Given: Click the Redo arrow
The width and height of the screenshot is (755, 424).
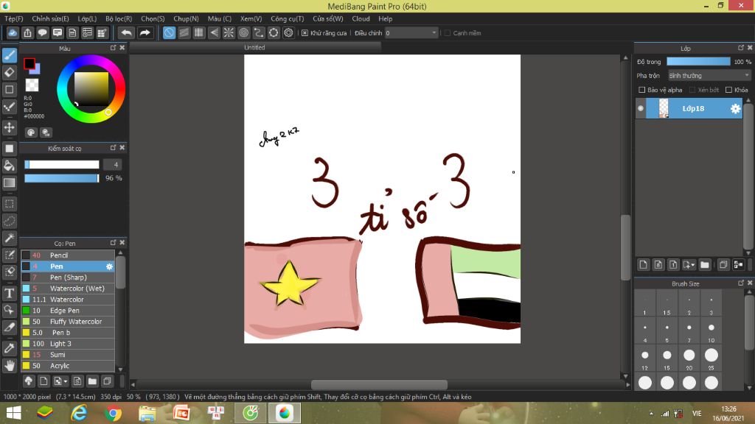Looking at the screenshot, I should pos(145,32).
